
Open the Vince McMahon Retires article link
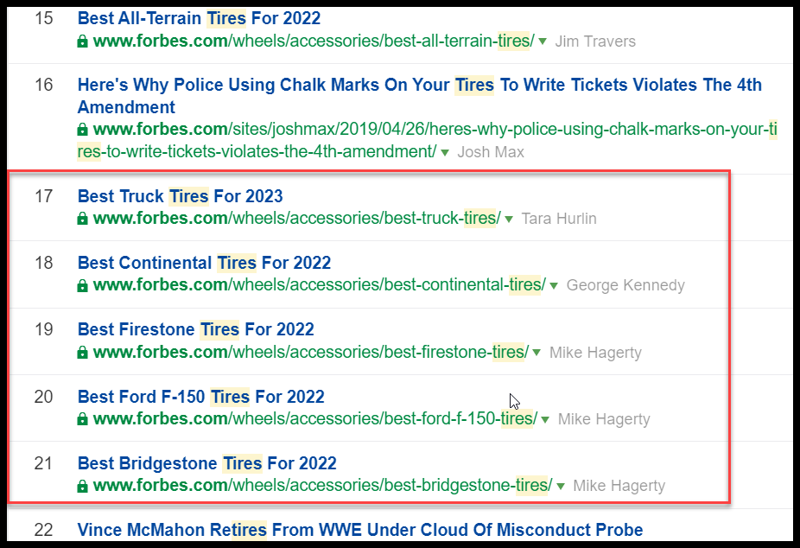359,530
